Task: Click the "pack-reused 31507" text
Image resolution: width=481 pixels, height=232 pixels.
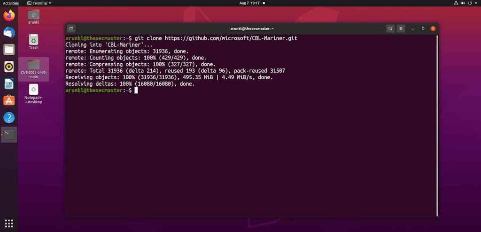Action: point(259,71)
